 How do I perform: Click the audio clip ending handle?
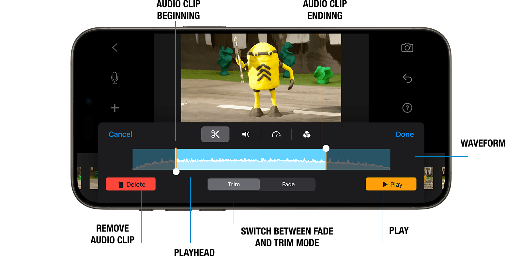coord(326,149)
